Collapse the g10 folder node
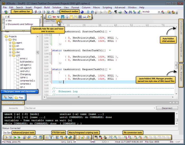This screenshot has height=145, width=185. (x=10, y=56)
